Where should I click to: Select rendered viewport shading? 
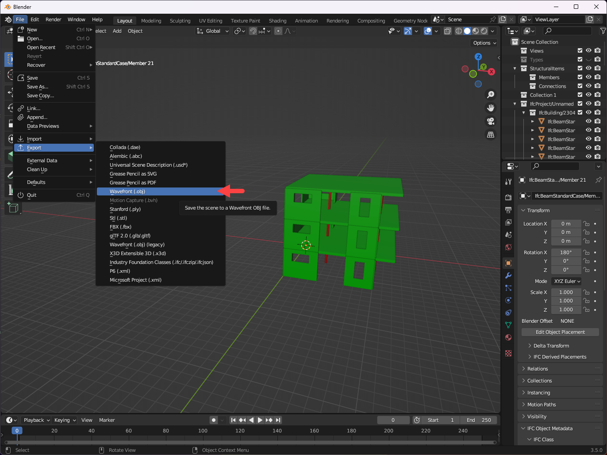click(x=484, y=31)
